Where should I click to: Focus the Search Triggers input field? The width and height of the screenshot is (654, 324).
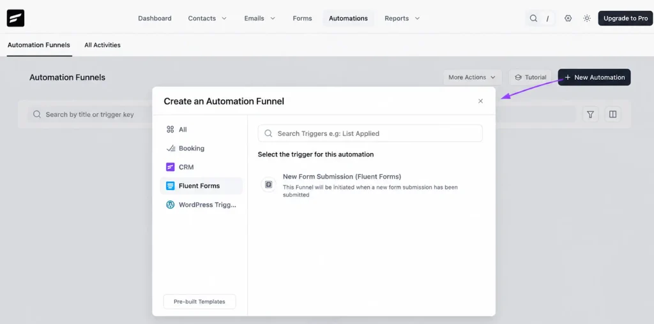tap(370, 133)
